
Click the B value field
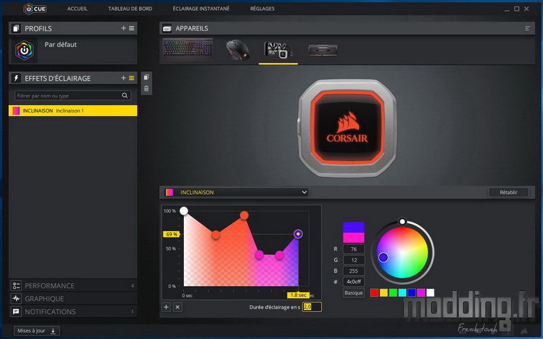(x=354, y=271)
